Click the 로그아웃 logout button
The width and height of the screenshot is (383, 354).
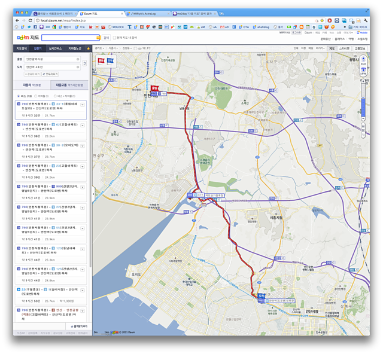coord(296,32)
